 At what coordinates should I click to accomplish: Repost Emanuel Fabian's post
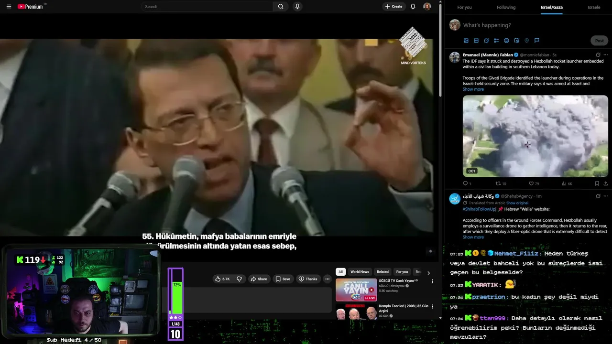501,183
